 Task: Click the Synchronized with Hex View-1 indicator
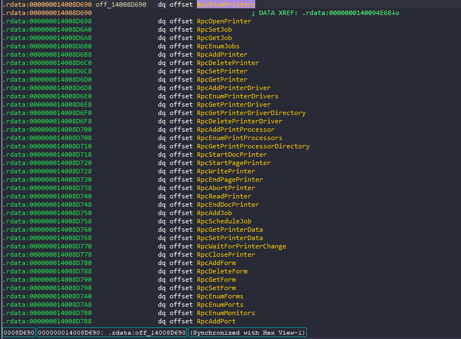click(x=247, y=332)
